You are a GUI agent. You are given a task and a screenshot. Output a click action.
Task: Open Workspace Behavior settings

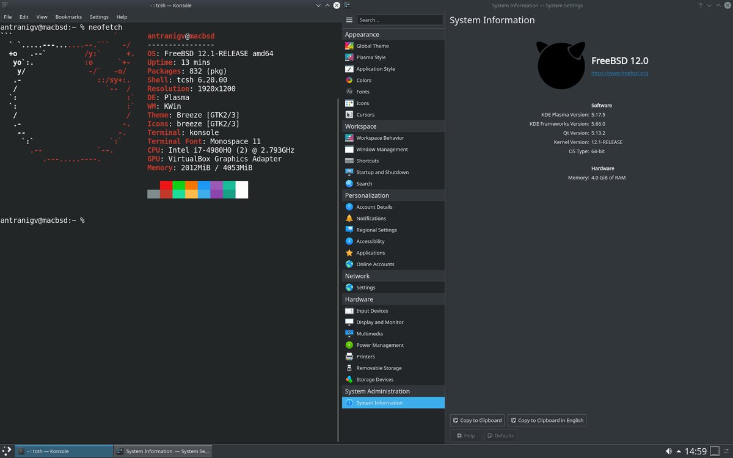click(393, 138)
